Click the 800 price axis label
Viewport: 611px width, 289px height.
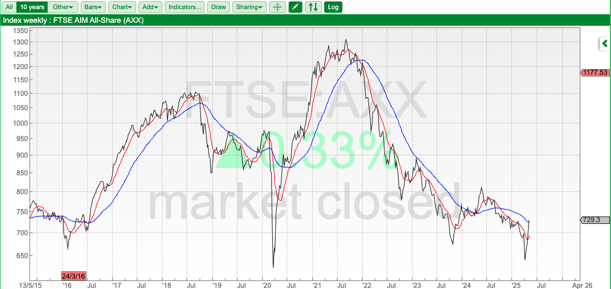pyautogui.click(x=21, y=191)
